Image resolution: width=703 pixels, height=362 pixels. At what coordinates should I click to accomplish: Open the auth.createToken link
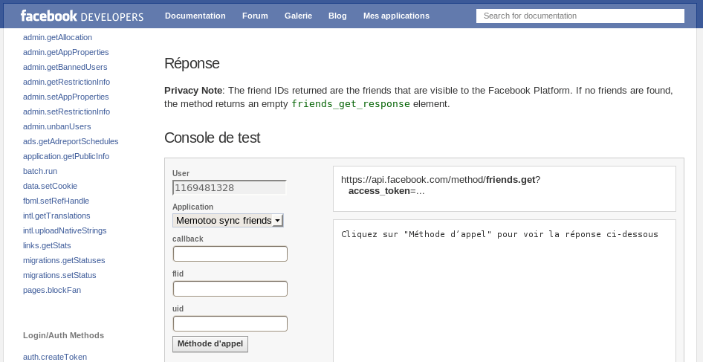(x=55, y=356)
